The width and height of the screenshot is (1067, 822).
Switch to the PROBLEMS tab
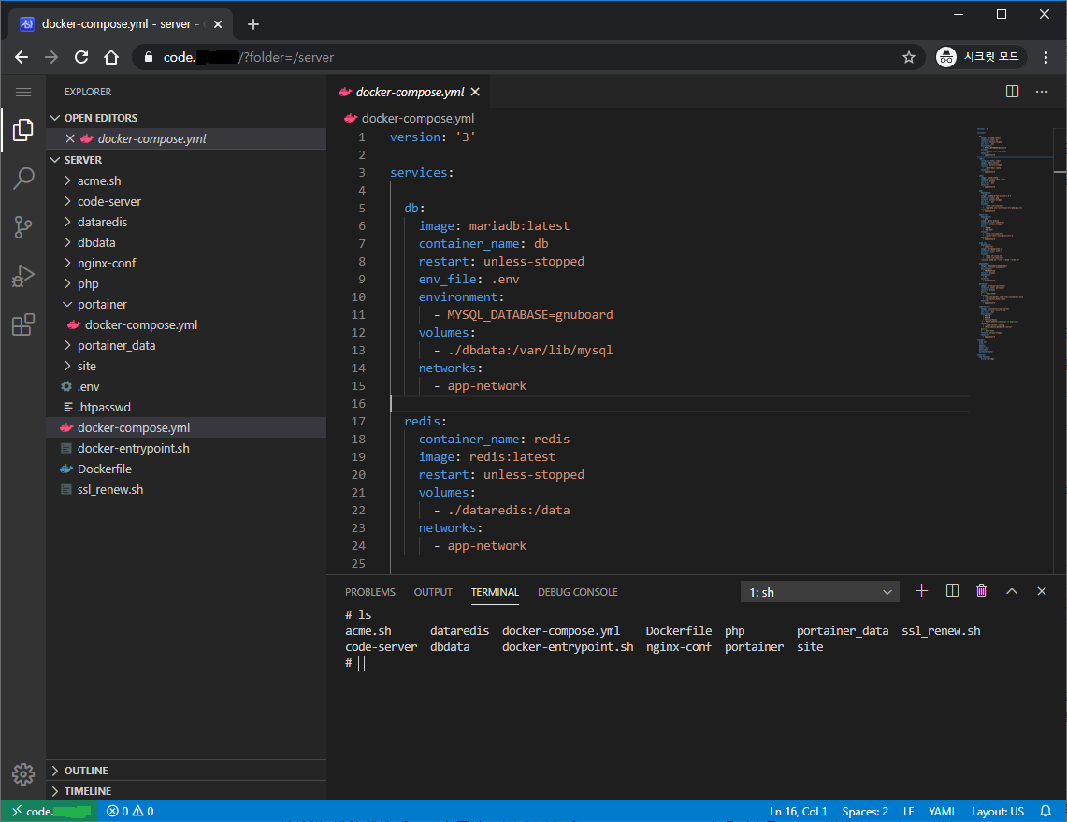coord(369,592)
